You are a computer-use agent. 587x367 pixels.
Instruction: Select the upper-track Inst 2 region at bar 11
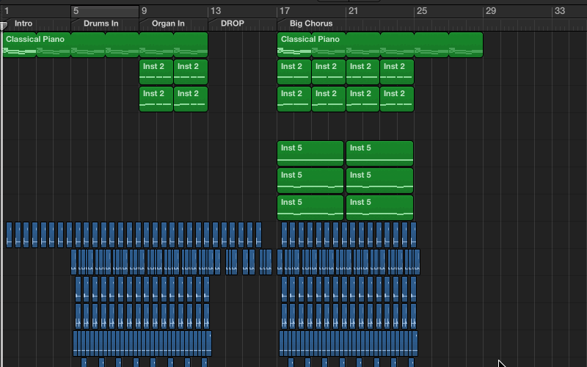pos(191,71)
